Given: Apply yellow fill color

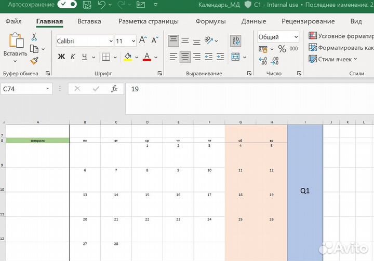Looking at the screenshot, I should coord(128,57).
